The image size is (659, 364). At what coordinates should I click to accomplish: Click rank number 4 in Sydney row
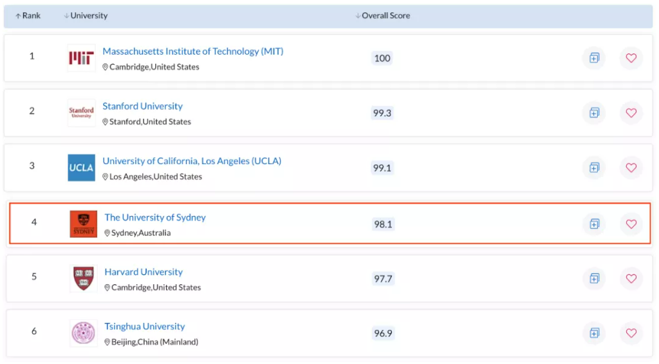(x=34, y=223)
